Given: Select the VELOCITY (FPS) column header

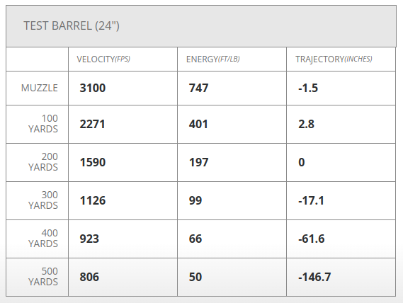Looking at the screenshot, I should (103, 59).
